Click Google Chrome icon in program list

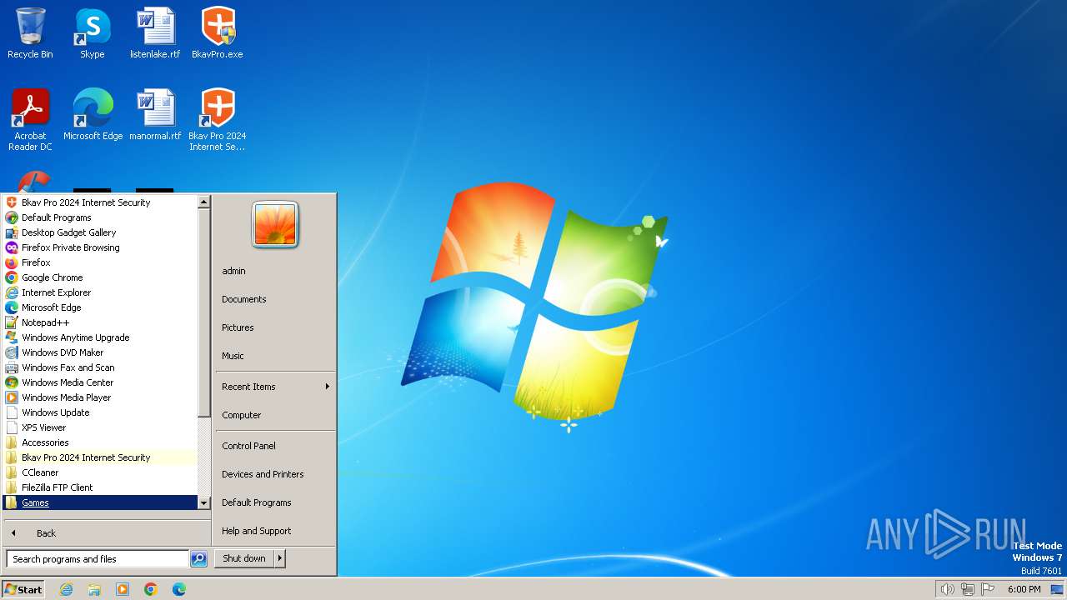click(12, 277)
